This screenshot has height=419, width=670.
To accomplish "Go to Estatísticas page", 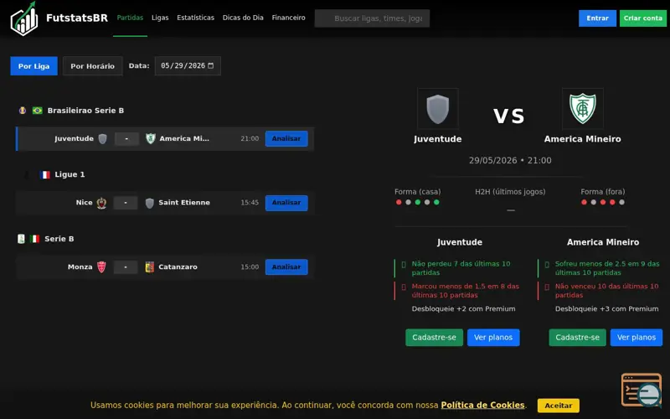I will [x=195, y=18].
